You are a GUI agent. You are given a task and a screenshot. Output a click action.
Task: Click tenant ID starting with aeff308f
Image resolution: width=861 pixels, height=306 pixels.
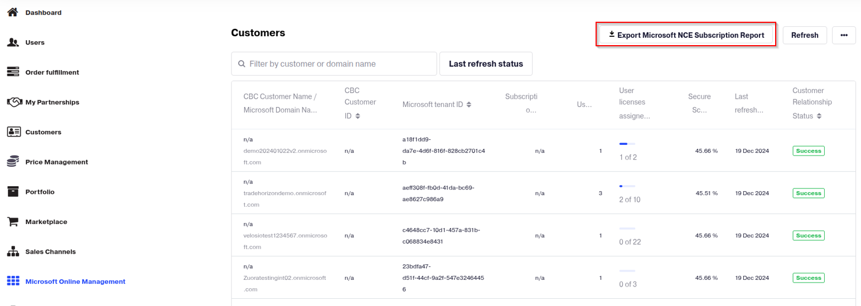[438, 193]
